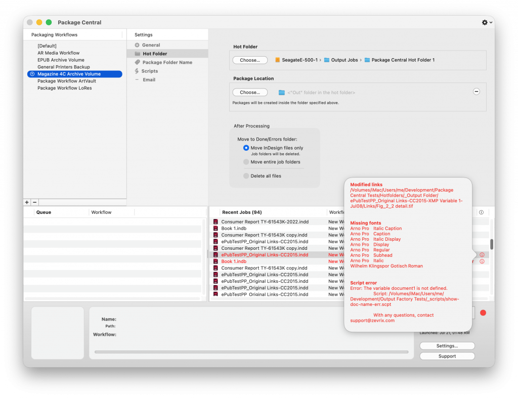
Task: Click the Output Jobs folder in path
Action: [341, 60]
